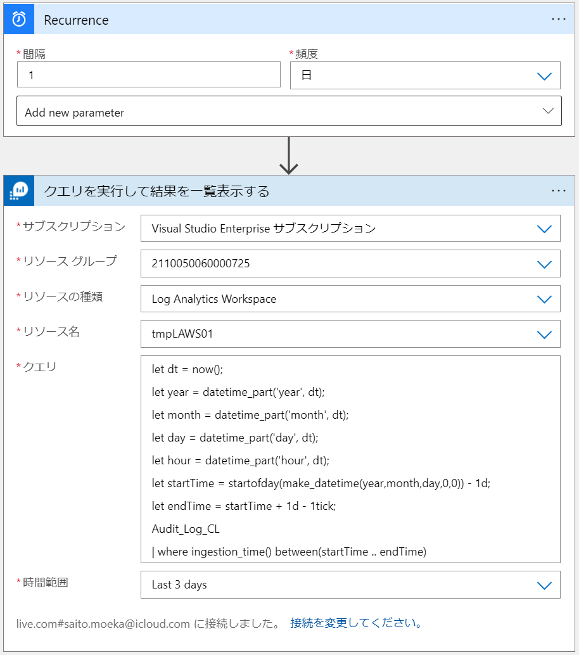The width and height of the screenshot is (579, 655).
Task: Click the live.com#saito.moeka@icloud.com connection text
Action: [x=103, y=624]
